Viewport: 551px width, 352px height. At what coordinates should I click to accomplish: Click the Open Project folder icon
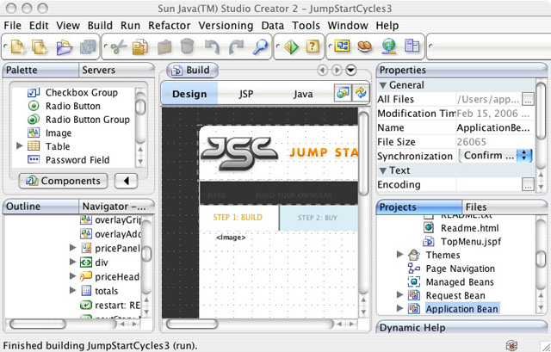click(65, 46)
